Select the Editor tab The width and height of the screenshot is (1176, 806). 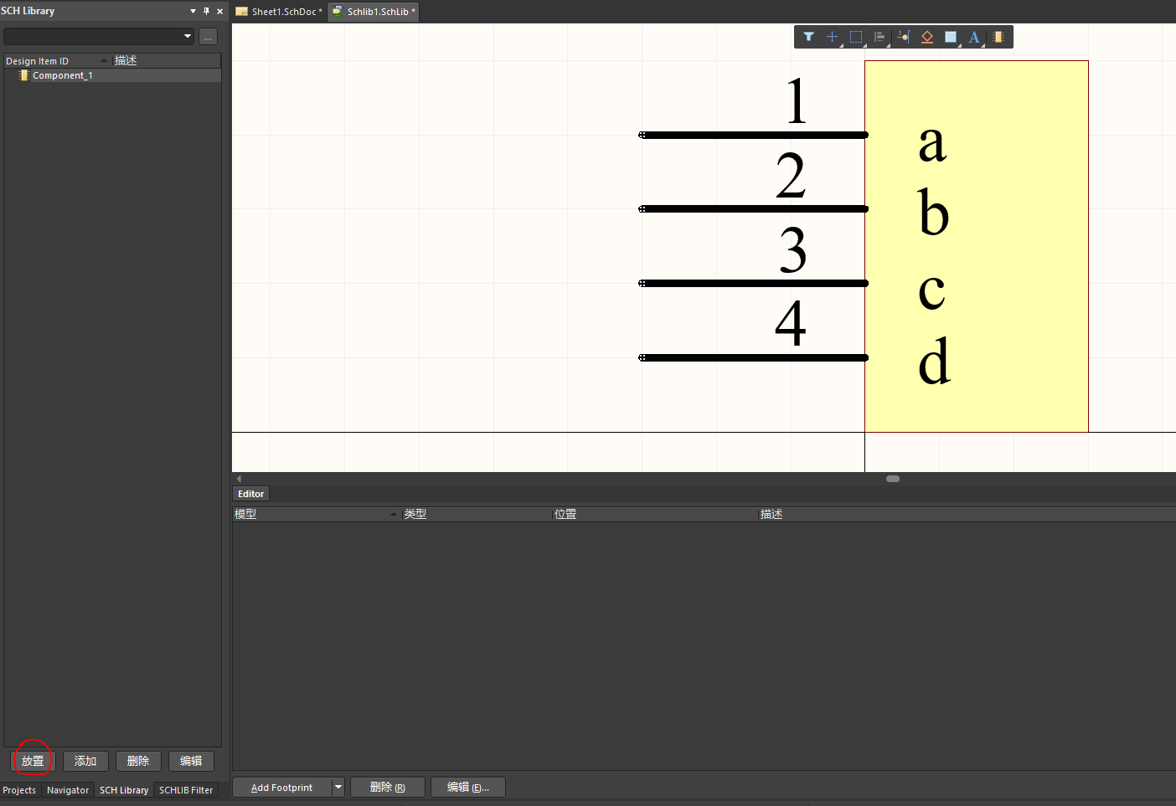(x=250, y=494)
